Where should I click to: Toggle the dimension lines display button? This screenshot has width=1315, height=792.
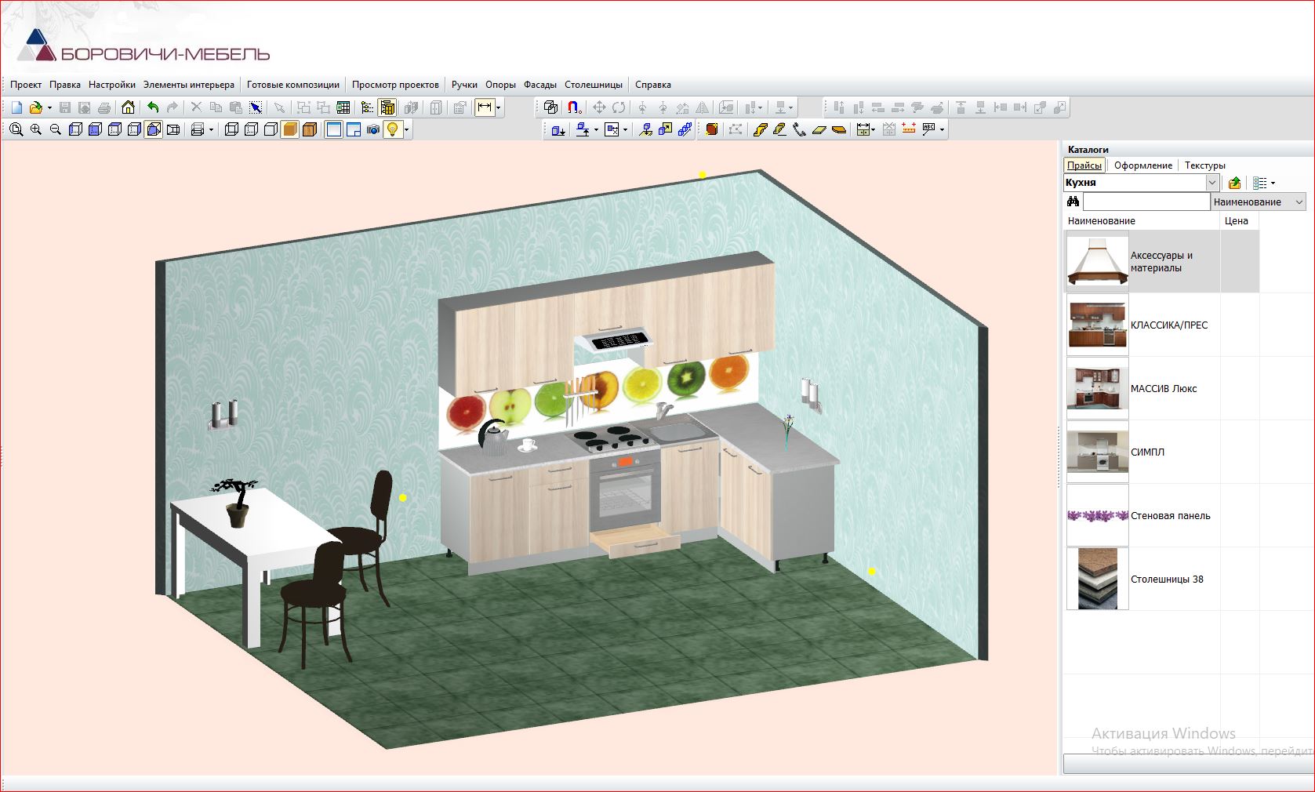click(x=485, y=107)
